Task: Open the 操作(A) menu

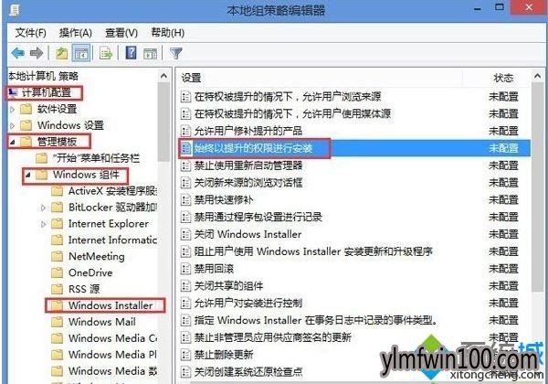Action: pos(76,33)
